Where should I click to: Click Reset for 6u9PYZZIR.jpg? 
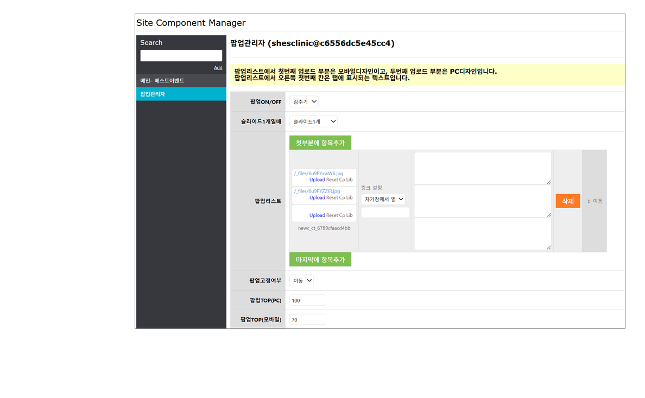(x=332, y=197)
